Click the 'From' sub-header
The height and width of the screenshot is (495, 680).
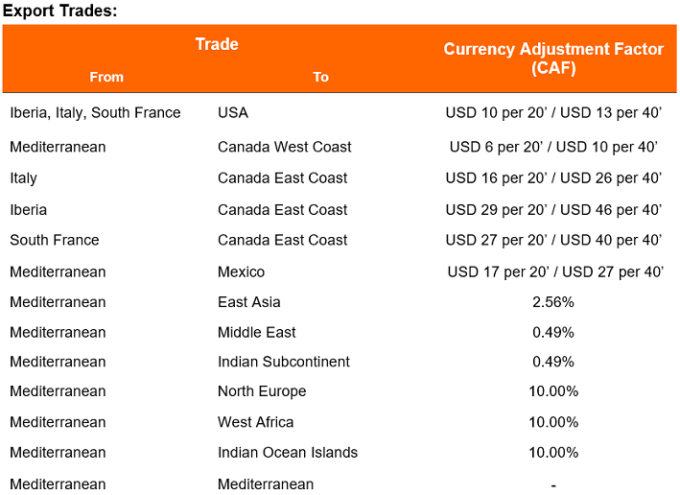point(106,77)
